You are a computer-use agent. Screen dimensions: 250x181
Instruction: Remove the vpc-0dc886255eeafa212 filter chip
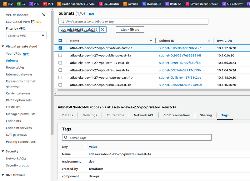(x=102, y=30)
